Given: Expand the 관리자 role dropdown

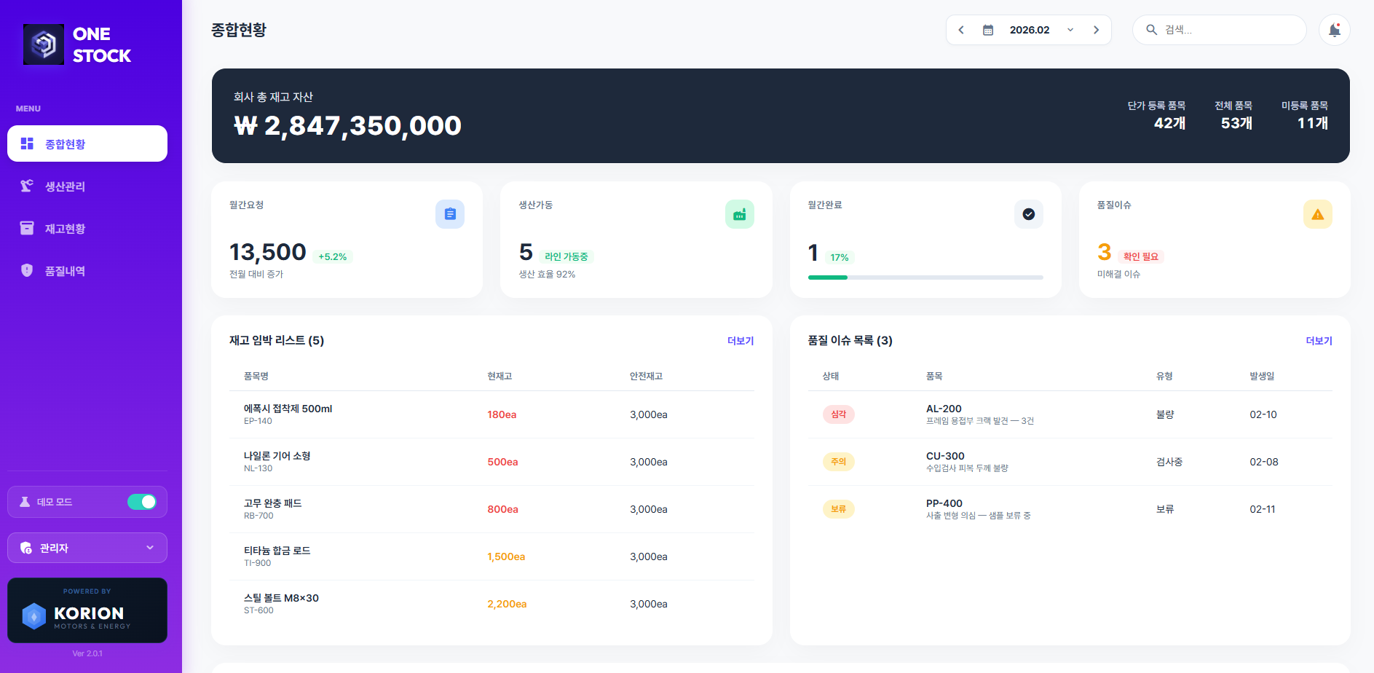Looking at the screenshot, I should (87, 548).
